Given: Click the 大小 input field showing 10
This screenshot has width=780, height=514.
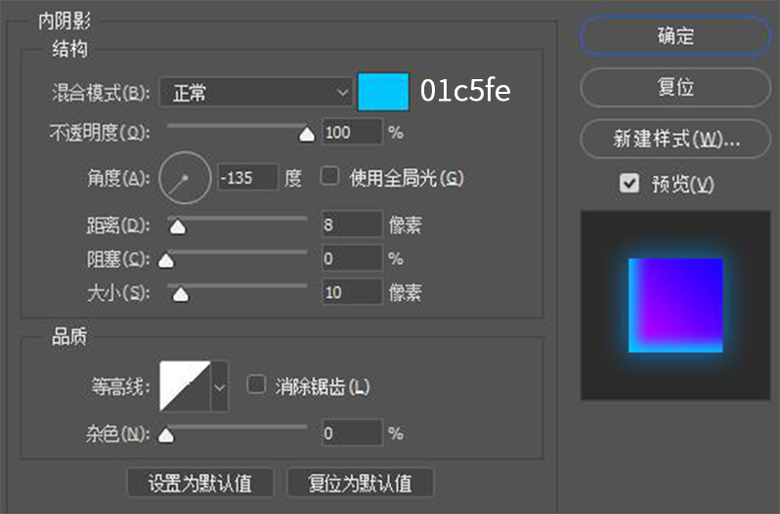Looking at the screenshot, I should click(352, 292).
